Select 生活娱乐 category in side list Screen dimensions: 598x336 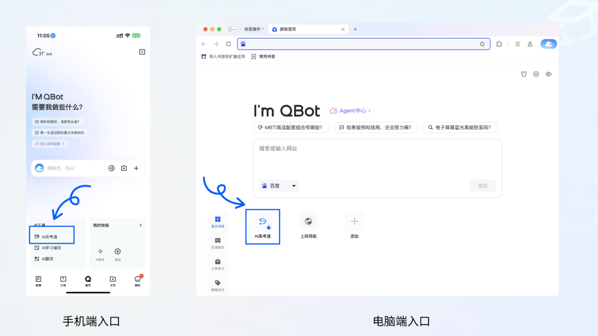click(x=218, y=243)
